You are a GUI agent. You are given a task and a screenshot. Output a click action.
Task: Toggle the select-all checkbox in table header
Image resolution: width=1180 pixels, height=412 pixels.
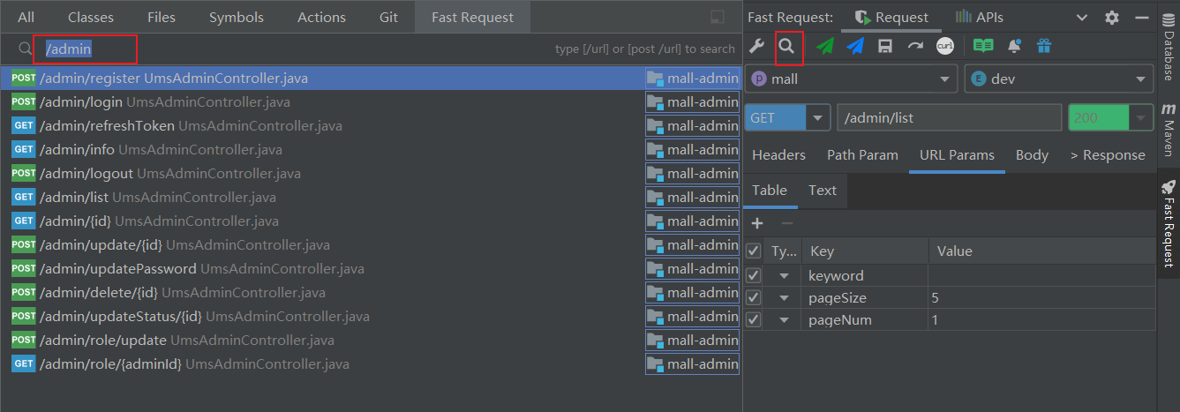753,251
